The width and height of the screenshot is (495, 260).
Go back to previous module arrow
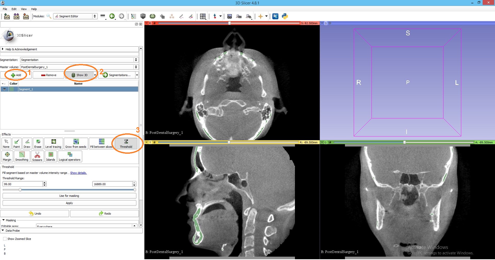pyautogui.click(x=112, y=16)
